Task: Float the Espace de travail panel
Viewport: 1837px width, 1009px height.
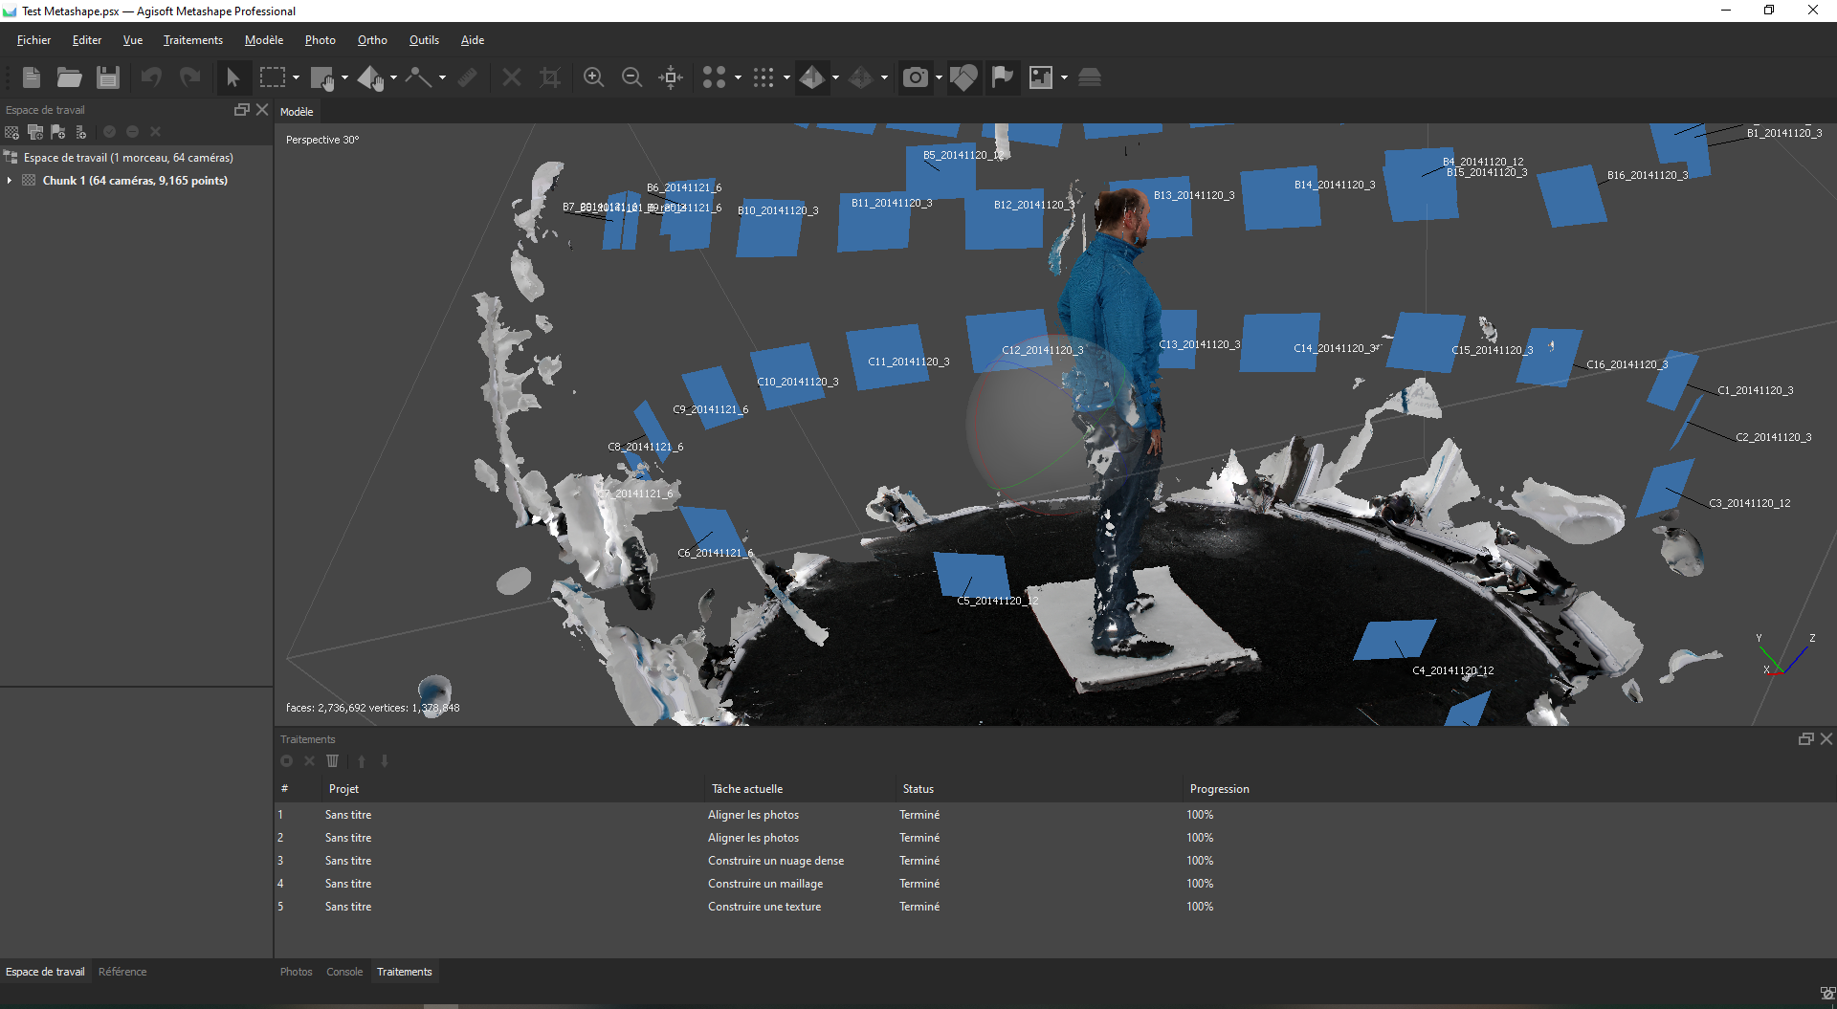Action: tap(241, 110)
